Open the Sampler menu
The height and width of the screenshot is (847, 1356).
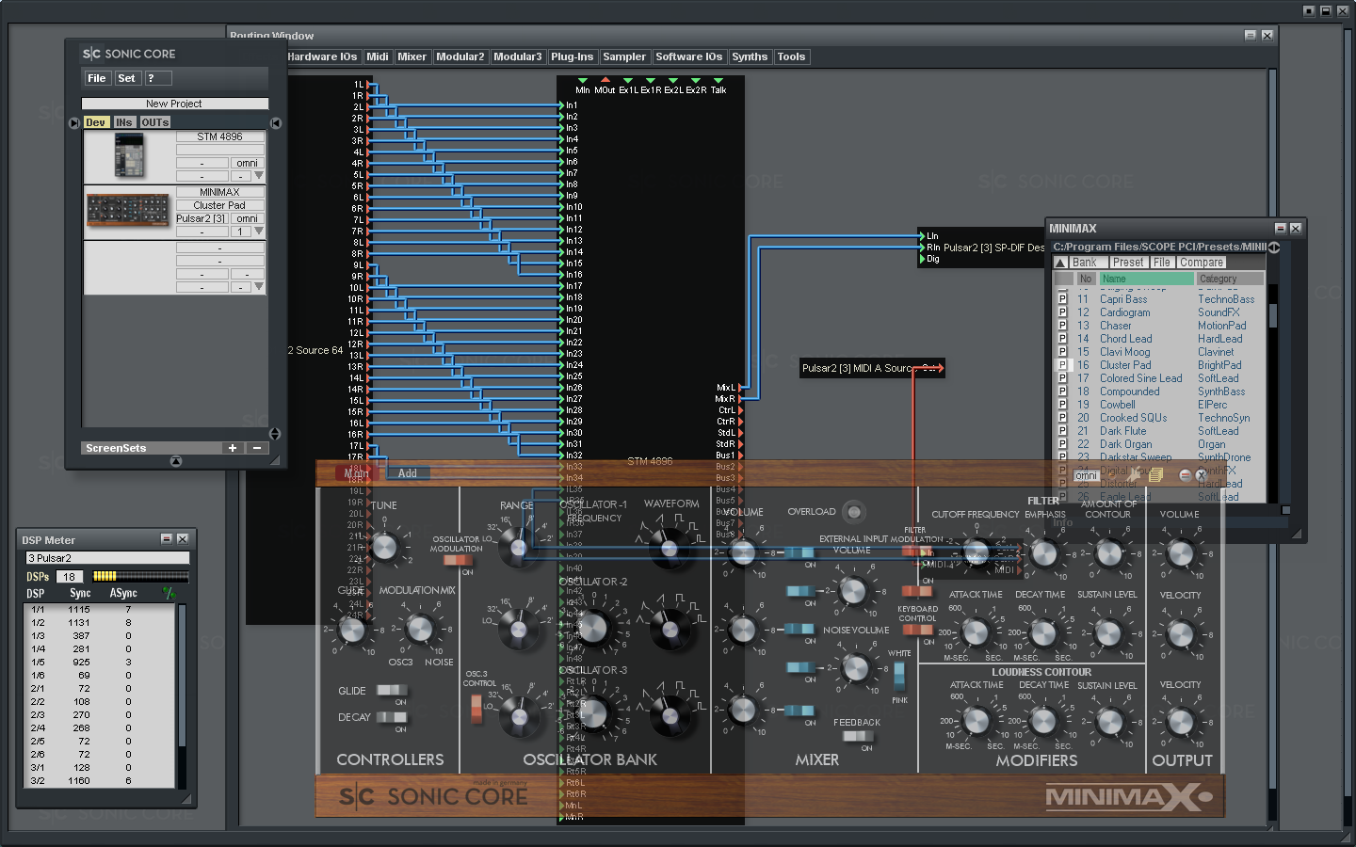pos(624,56)
